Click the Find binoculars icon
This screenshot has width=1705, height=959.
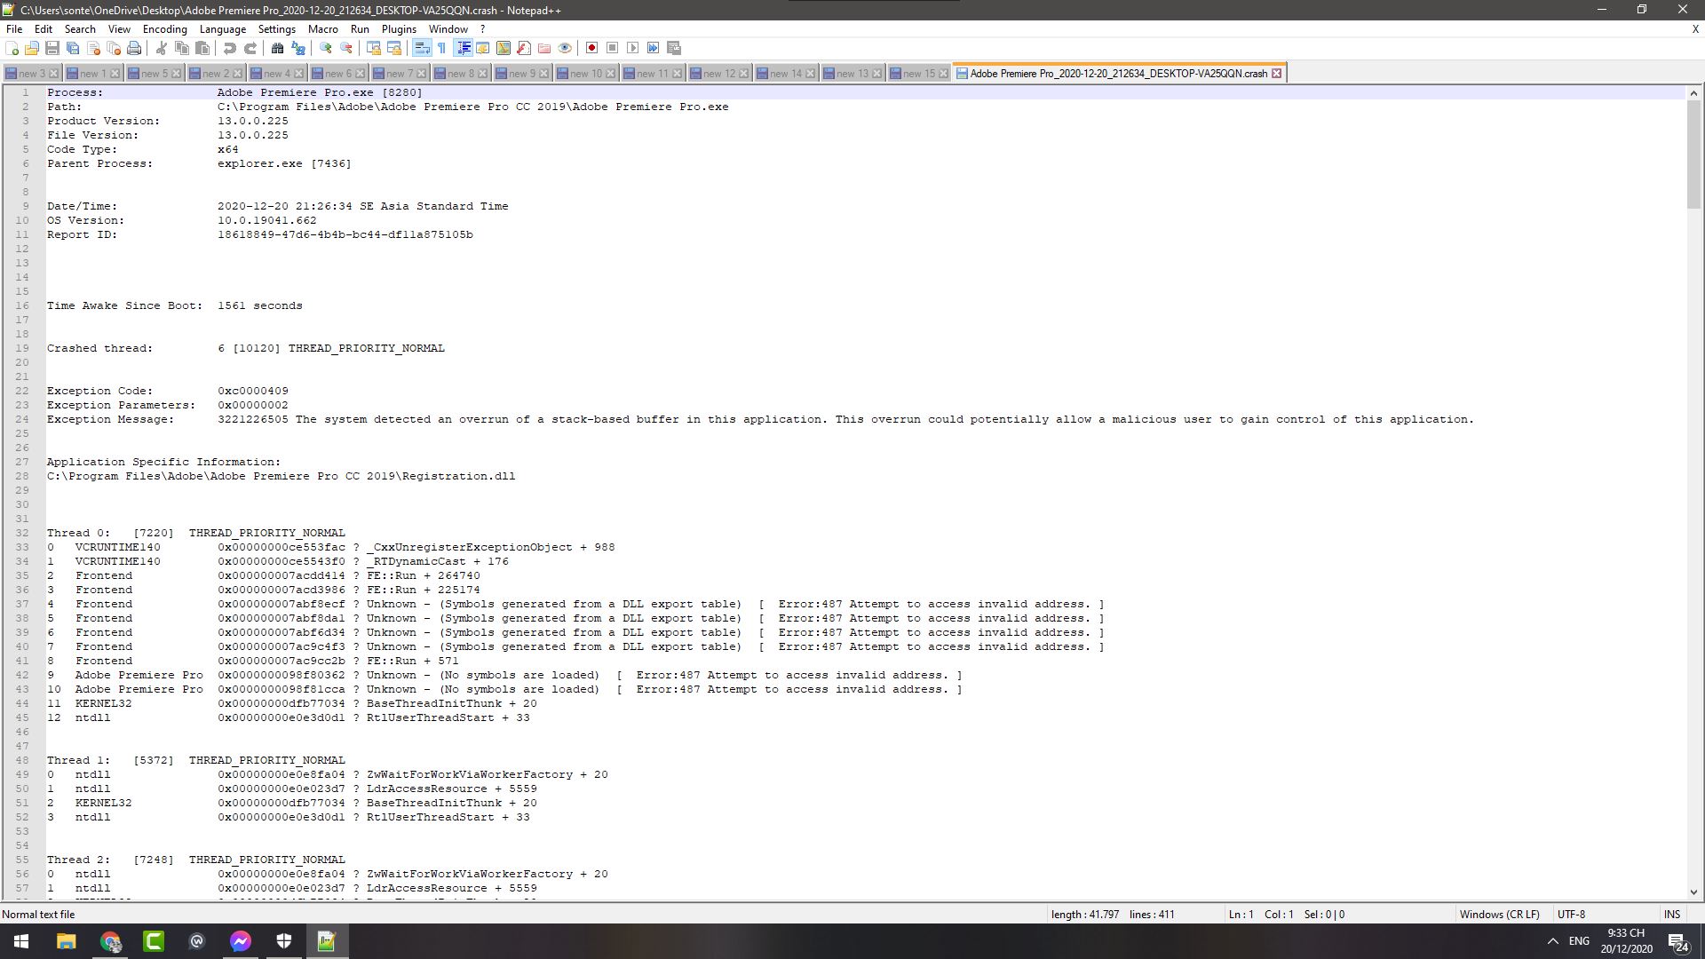click(277, 48)
